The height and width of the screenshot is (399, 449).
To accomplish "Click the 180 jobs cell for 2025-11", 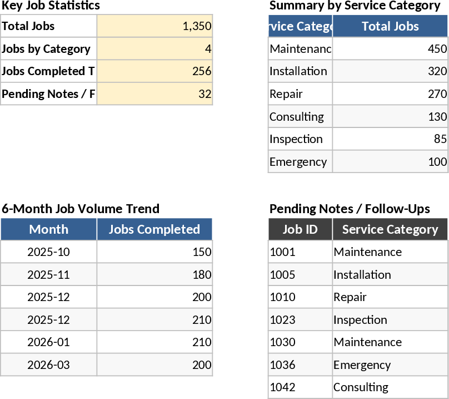I will [x=154, y=275].
